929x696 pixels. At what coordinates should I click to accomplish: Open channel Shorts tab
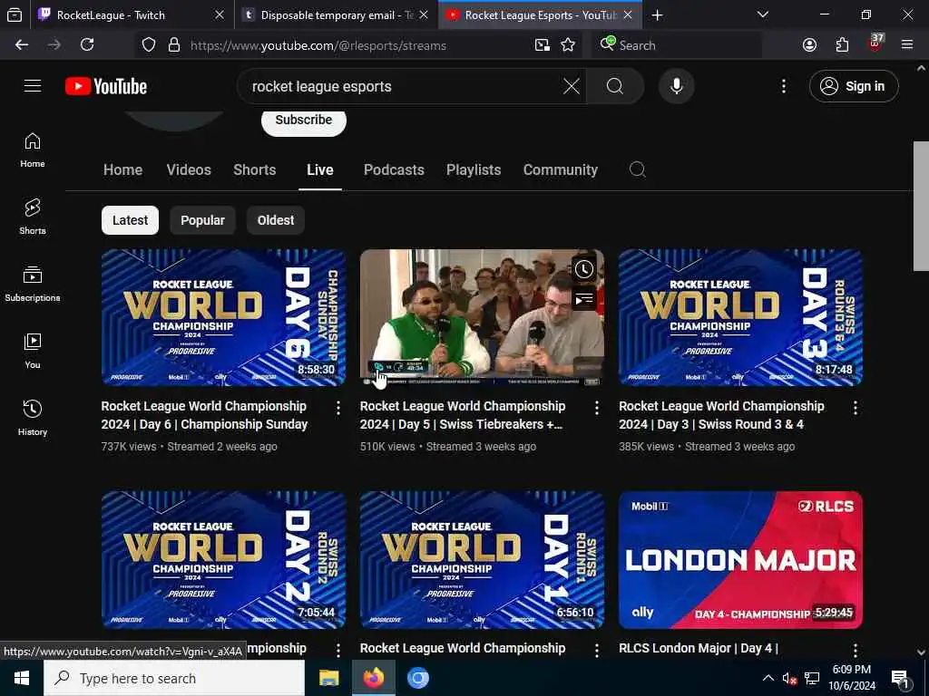254,169
